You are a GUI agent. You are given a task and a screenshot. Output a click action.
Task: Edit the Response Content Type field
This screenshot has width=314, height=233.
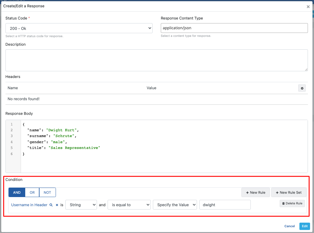click(x=234, y=28)
